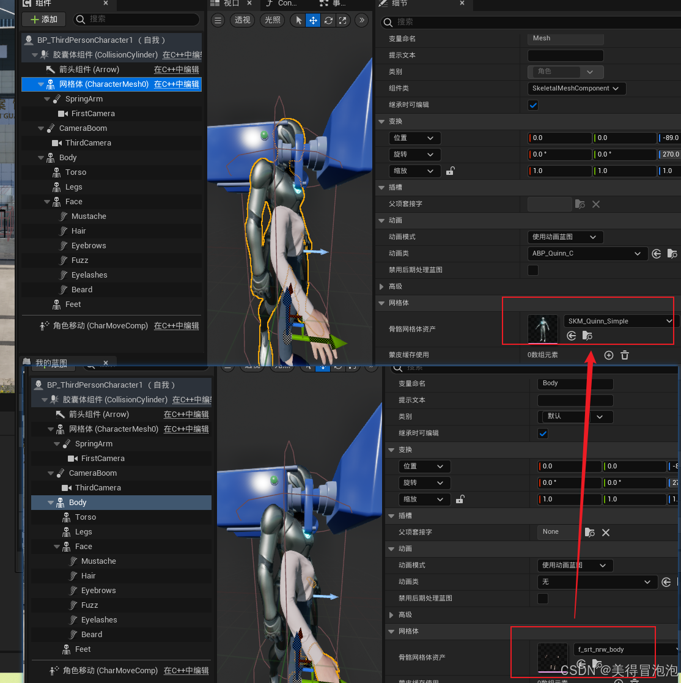The height and width of the screenshot is (683, 681).
Task: Open 类别 默认 dropdown in Body details
Action: coord(575,417)
